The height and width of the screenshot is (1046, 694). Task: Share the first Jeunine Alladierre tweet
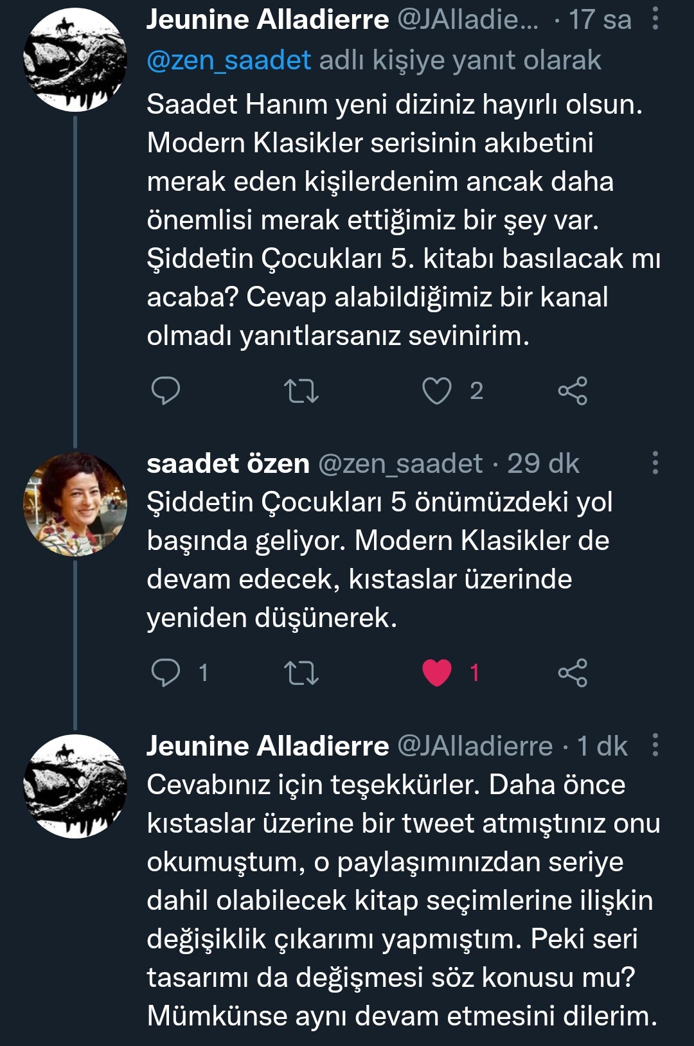[x=573, y=391]
